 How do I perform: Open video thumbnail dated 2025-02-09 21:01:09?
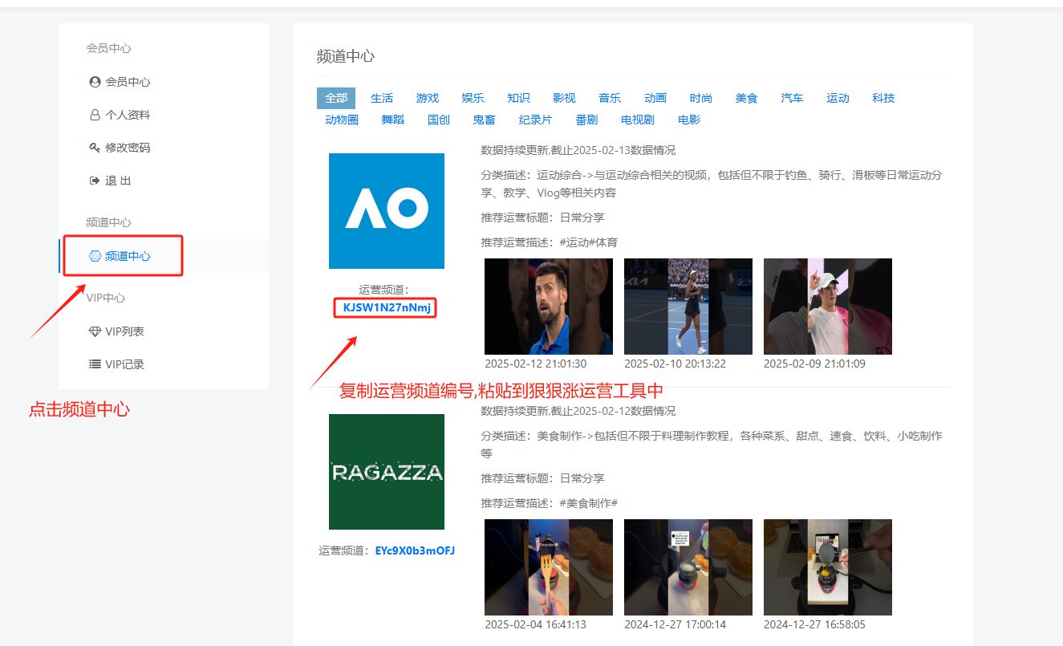click(x=828, y=307)
